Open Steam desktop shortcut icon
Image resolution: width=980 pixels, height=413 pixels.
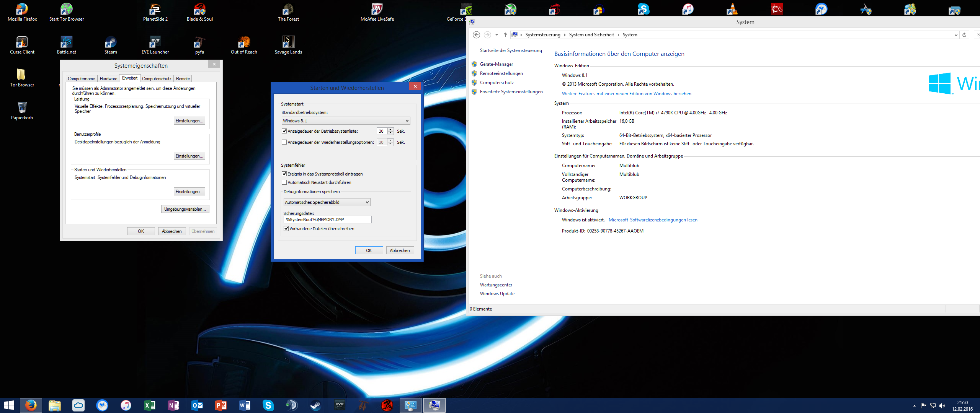click(111, 42)
